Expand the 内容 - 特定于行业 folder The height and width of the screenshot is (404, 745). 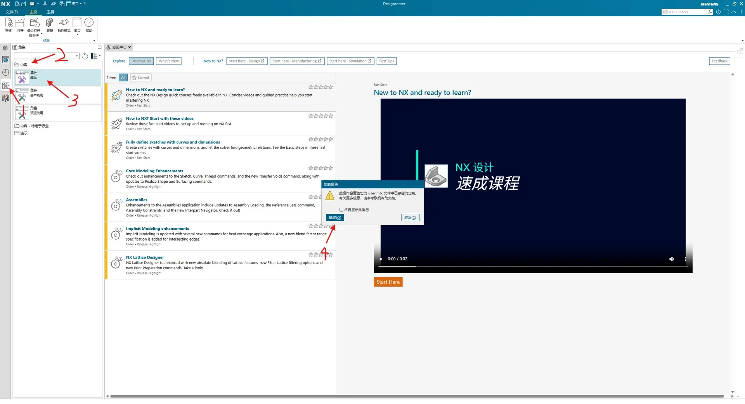point(34,126)
